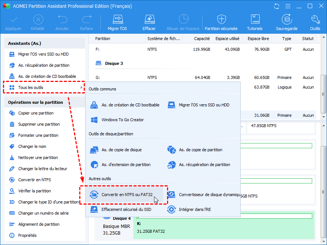327x245 pixels.
Task: Select Convertir en NTFS ou FAT32
Action: 124,195
